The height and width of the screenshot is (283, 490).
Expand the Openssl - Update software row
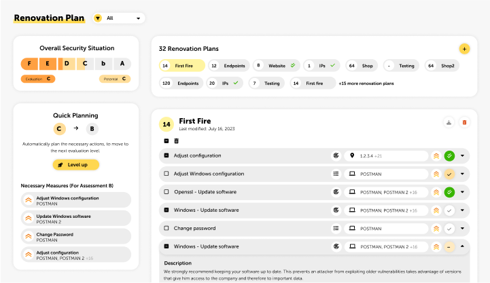pyautogui.click(x=462, y=192)
